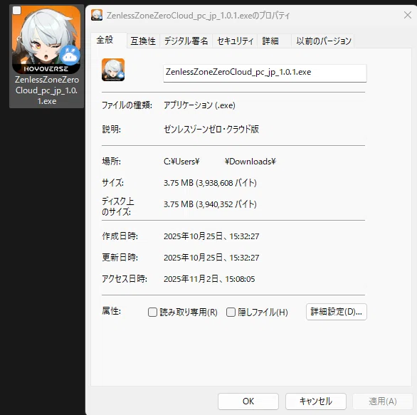Click the description ゼンレスゾーンゼロ・クラウド版
This screenshot has height=415, width=417.
[211, 130]
